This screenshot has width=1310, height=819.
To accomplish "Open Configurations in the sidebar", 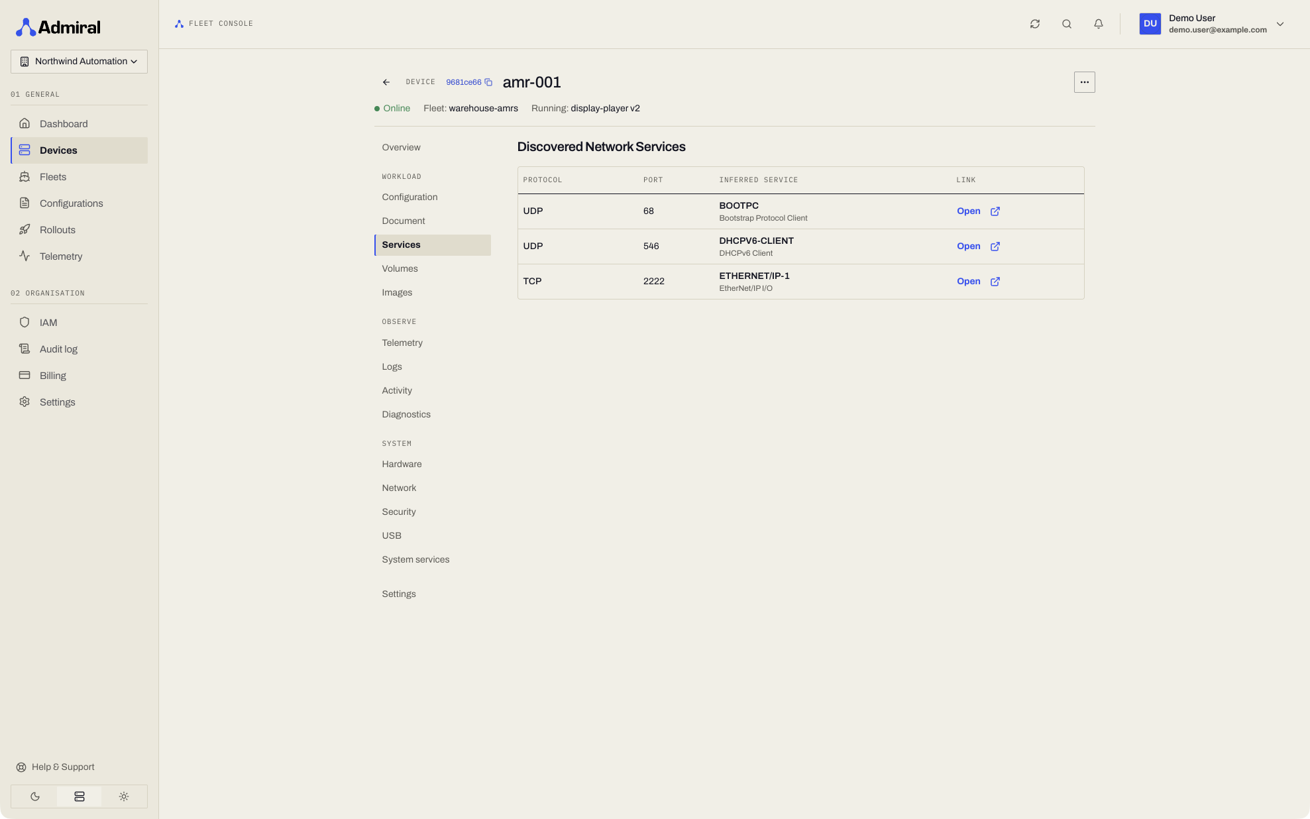I will pos(79,203).
